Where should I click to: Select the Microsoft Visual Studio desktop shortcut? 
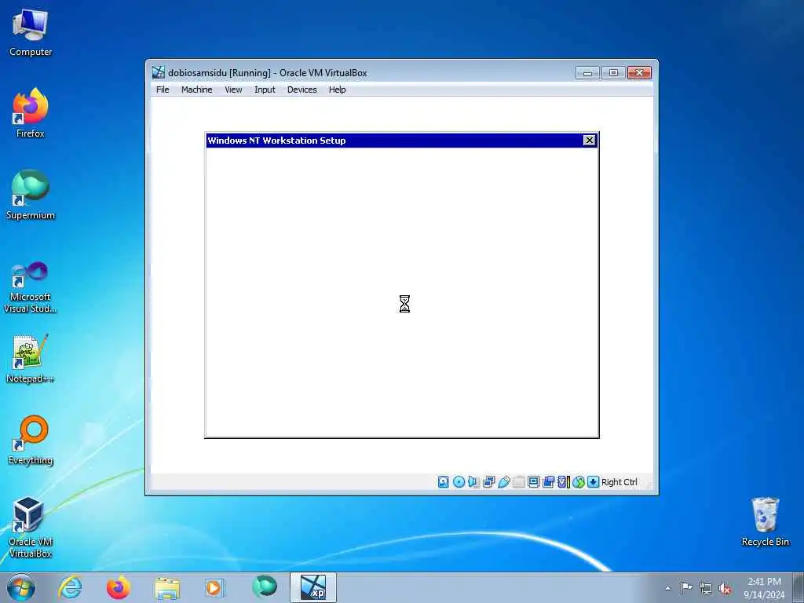[x=31, y=287]
